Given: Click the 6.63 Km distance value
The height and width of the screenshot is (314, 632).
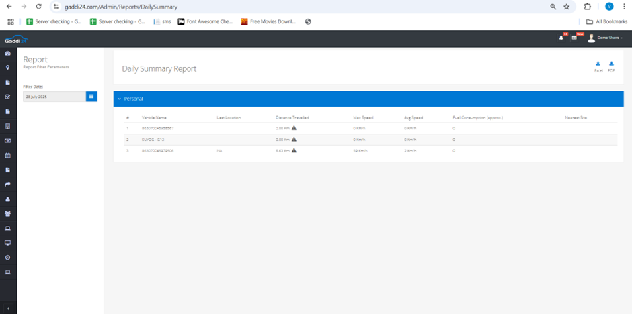Looking at the screenshot, I should (x=282, y=151).
